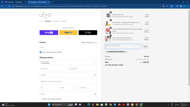Screen dimensions: 190x107
Task: Open the notification bell in system tray
Action: click(187, 105)
